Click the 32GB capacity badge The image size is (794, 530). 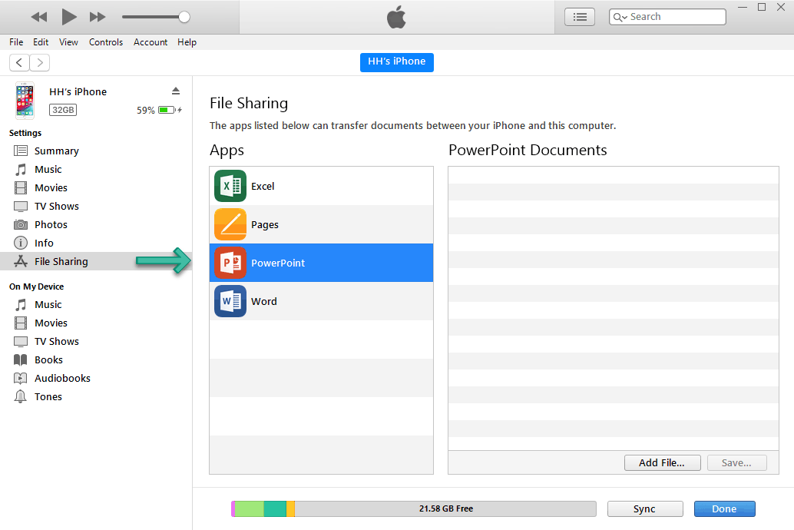click(63, 110)
